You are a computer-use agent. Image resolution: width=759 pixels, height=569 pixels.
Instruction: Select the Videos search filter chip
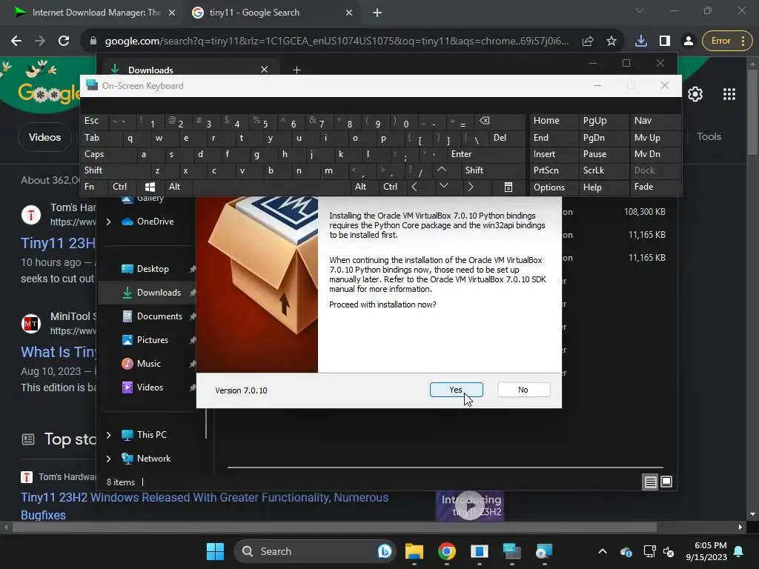coord(44,137)
